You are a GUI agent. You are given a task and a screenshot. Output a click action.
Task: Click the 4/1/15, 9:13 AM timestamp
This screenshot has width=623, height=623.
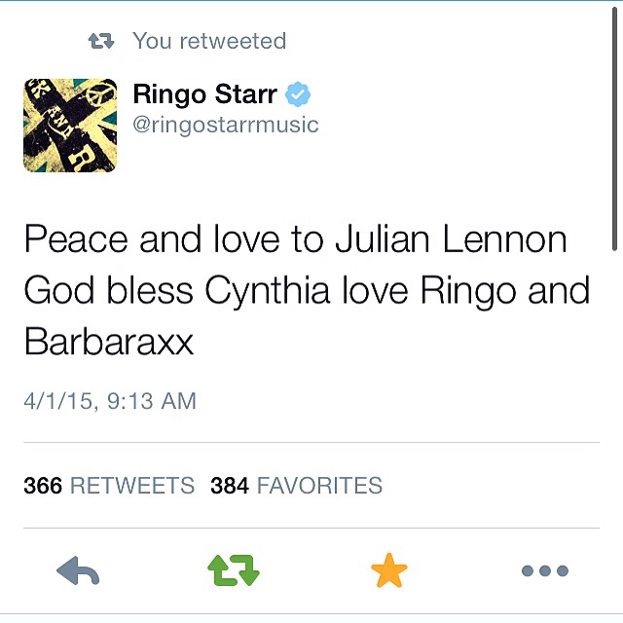[x=110, y=400]
